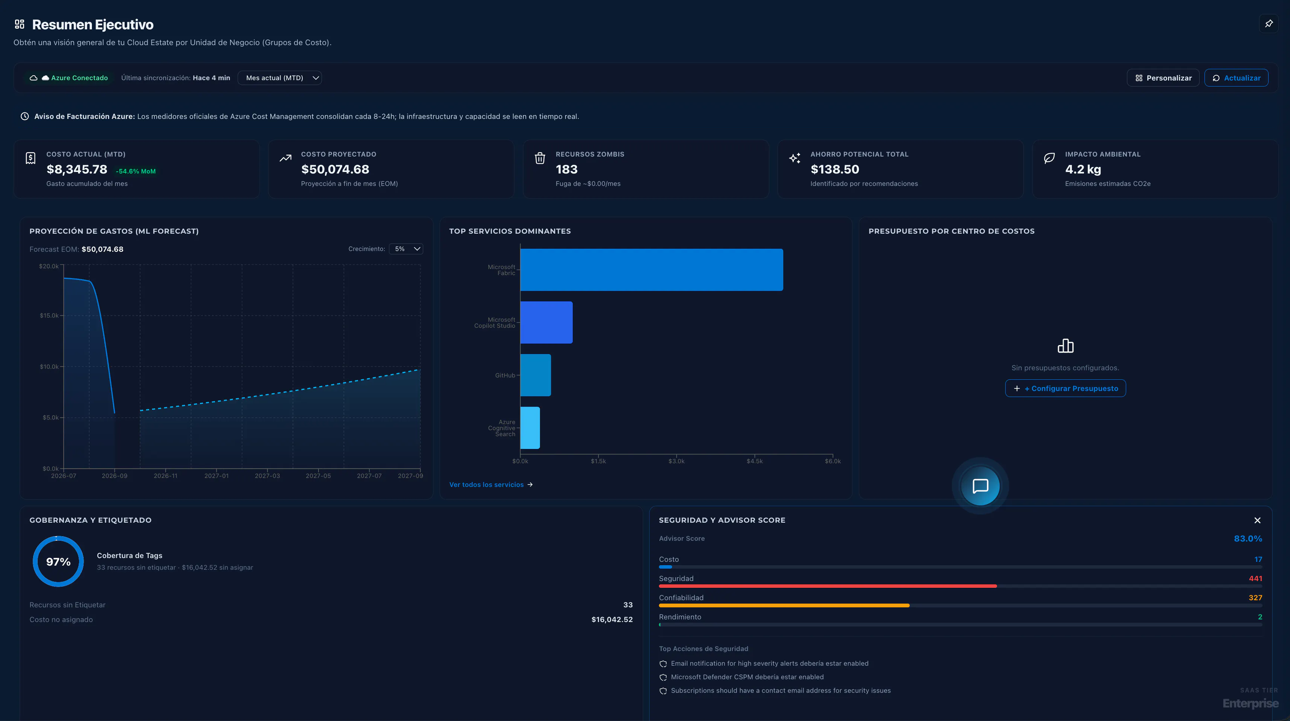1290x721 pixels.
Task: Click the 97% tag coverage donut chart
Action: (58, 561)
